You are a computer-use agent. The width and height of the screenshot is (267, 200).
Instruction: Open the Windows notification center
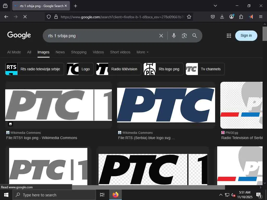pyautogui.click(x=259, y=195)
